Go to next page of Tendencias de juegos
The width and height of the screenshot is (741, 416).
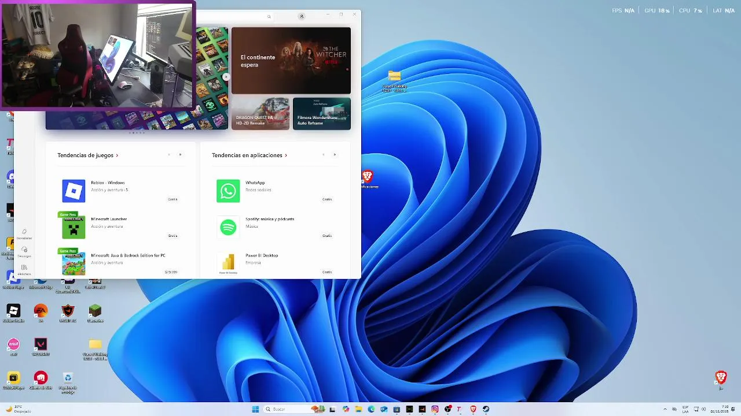point(180,154)
